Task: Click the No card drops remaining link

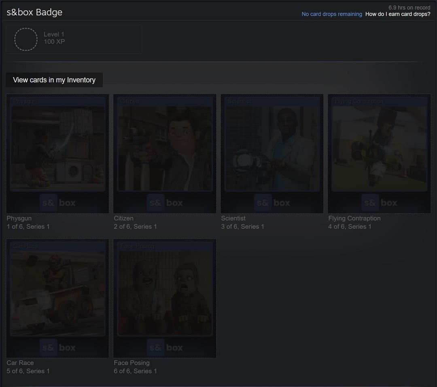Action: coord(332,14)
